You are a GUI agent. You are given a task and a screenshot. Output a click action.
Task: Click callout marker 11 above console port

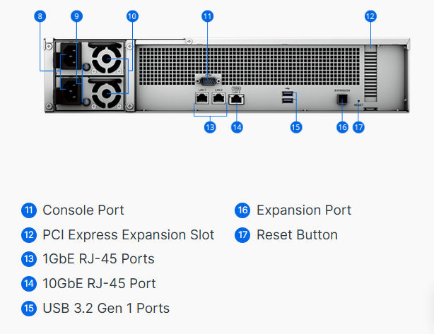(207, 16)
